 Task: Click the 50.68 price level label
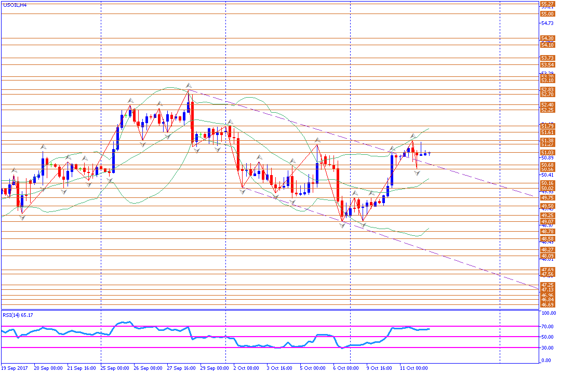click(x=547, y=165)
